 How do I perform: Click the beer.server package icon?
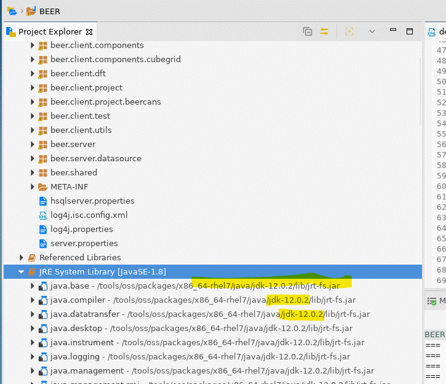(x=42, y=145)
